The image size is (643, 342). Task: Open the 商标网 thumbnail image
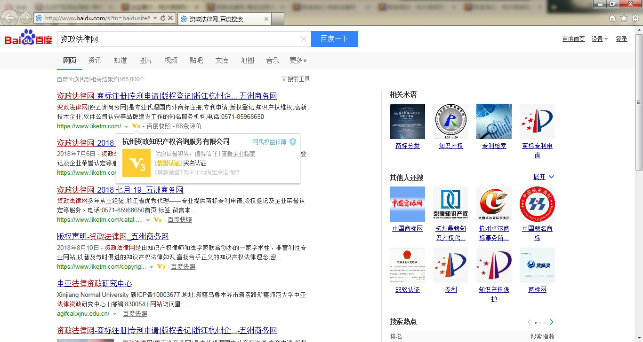coord(537,265)
